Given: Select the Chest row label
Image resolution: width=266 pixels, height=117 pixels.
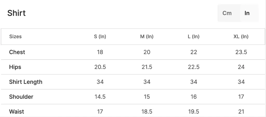Looking at the screenshot, I should pos(17,52).
